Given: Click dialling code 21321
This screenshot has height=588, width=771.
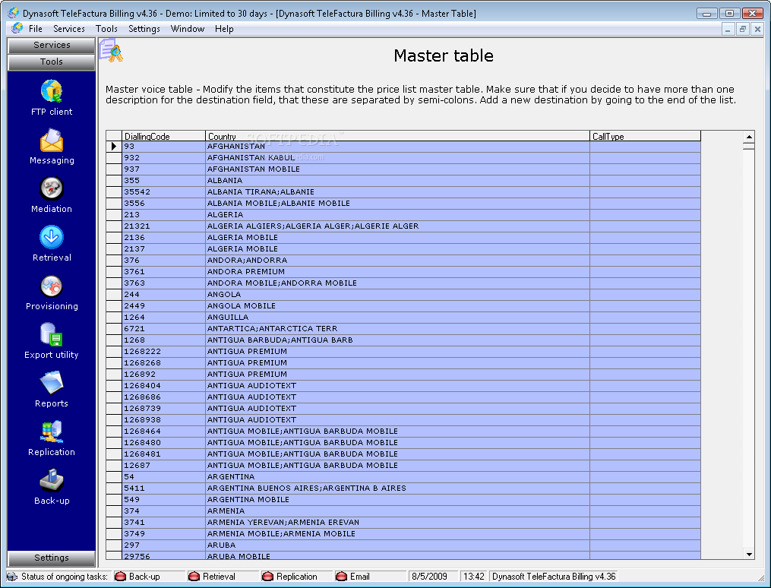Looking at the screenshot, I should coord(163,226).
